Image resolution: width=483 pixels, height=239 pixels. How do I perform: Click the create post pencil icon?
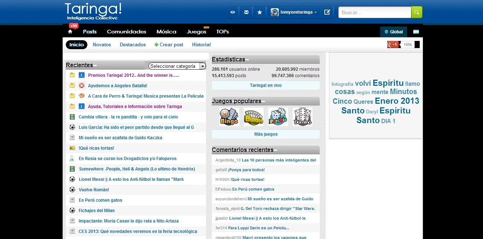[x=327, y=12]
